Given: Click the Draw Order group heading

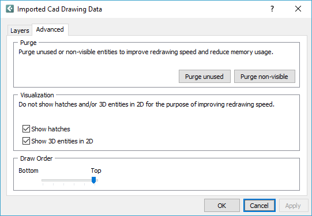Looking at the screenshot, I should click(36, 158).
